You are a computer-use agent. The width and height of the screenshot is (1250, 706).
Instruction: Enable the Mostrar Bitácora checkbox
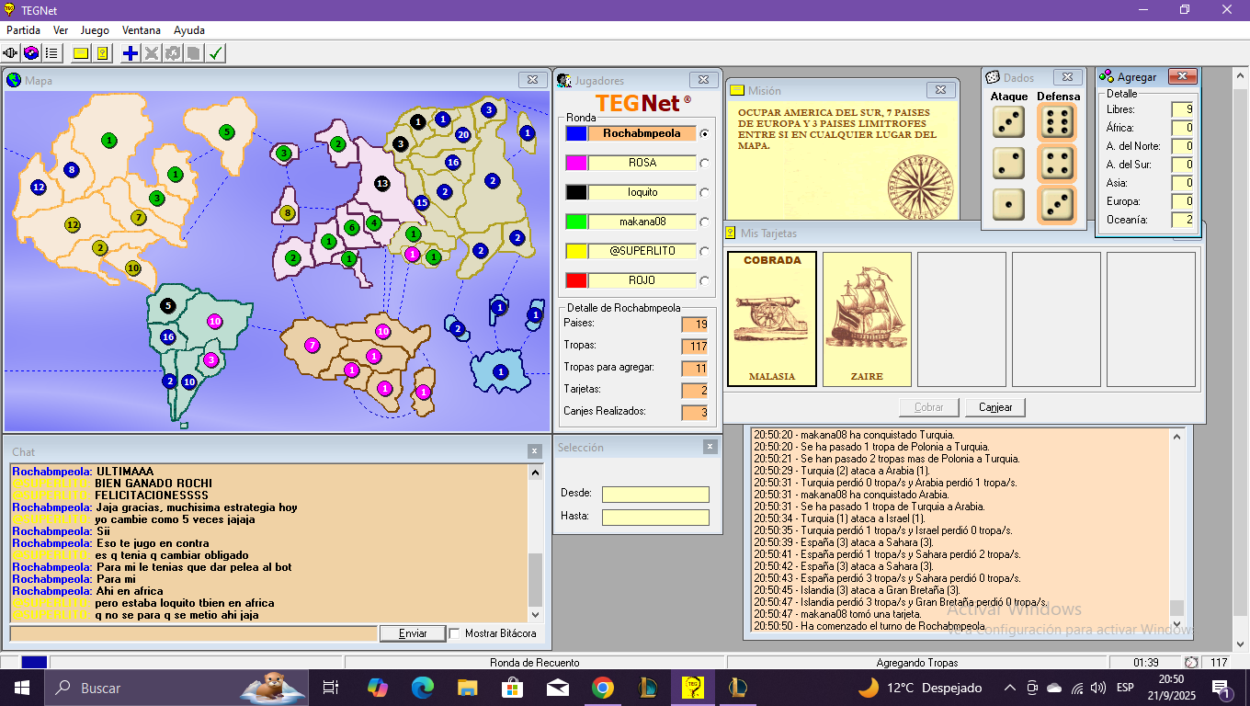[x=454, y=633]
